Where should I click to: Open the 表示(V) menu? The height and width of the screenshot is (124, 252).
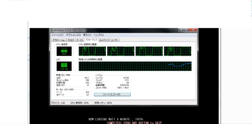87,35
